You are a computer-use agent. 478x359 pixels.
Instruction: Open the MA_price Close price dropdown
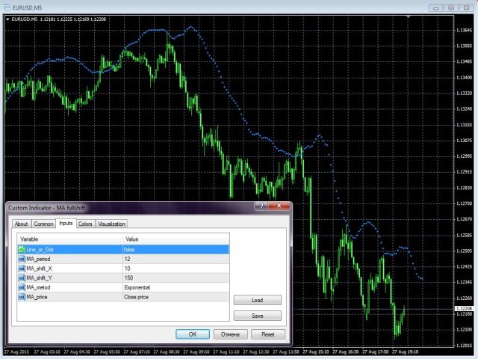[174, 297]
